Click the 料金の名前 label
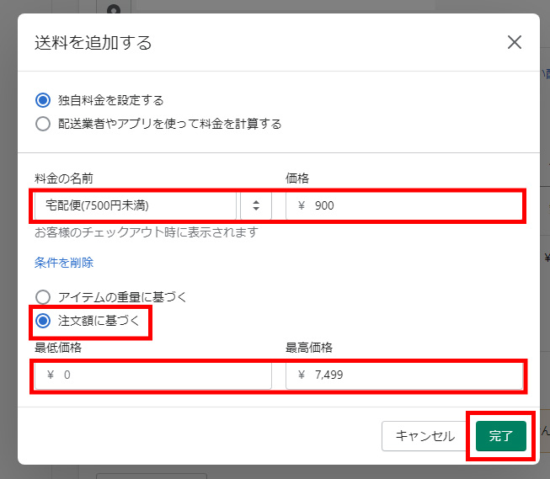The image size is (550, 479). click(64, 178)
